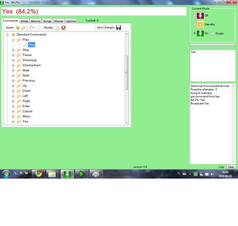Expand the Next command node
The width and height of the screenshot is (238, 226).
(13, 76)
